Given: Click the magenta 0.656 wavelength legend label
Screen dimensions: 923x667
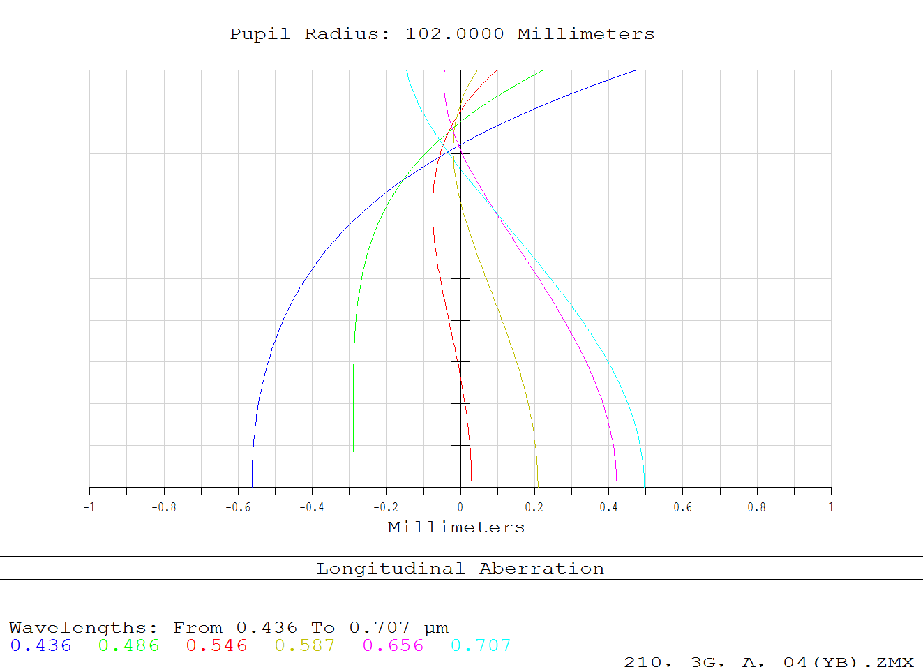Looking at the screenshot, I should (393, 645).
